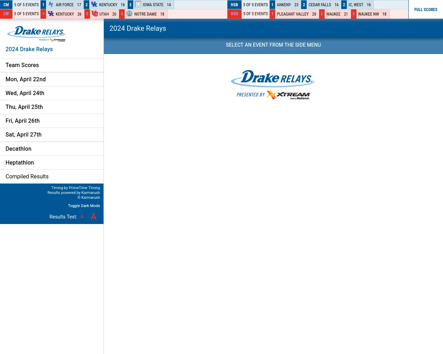Click '5 OF 5 EVENTS' in CM row
The image size is (443, 354).
point(27,4)
